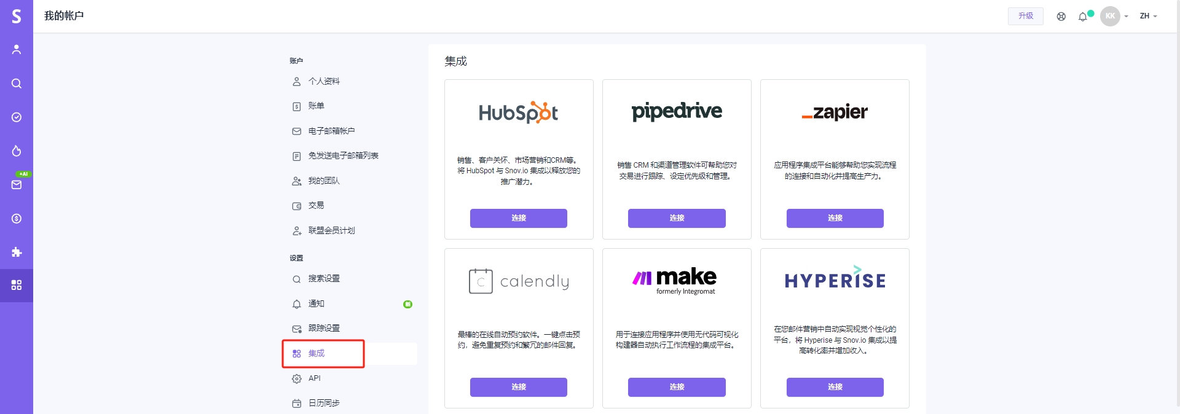The width and height of the screenshot is (1180, 414).
Task: Click the KK user avatar
Action: tap(1110, 16)
